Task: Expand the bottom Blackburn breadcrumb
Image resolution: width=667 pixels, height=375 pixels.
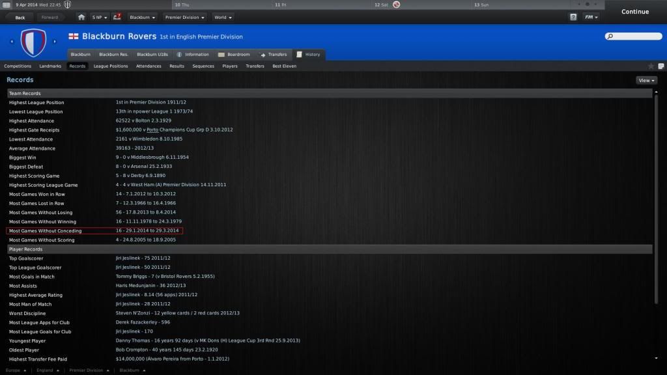Action: (x=132, y=370)
